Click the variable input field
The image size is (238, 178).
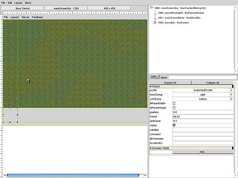(203, 130)
